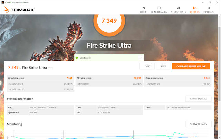Click the Graphics score value 7 351
The image size is (221, 139).
point(69,78)
